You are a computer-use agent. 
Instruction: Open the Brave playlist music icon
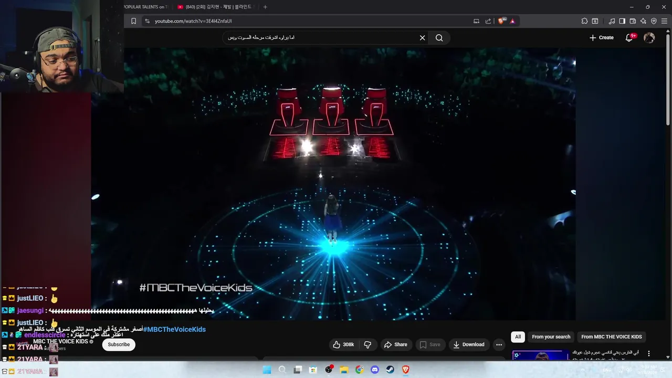pyautogui.click(x=612, y=21)
